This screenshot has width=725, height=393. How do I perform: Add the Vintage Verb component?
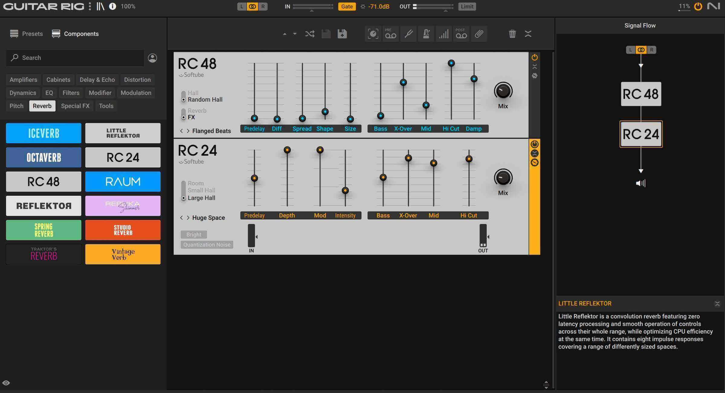point(123,254)
